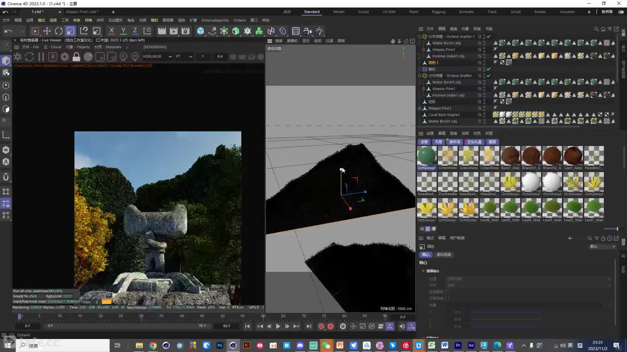Collapse the Octane Scatter.1 object tree
The width and height of the screenshot is (627, 352).
(420, 37)
